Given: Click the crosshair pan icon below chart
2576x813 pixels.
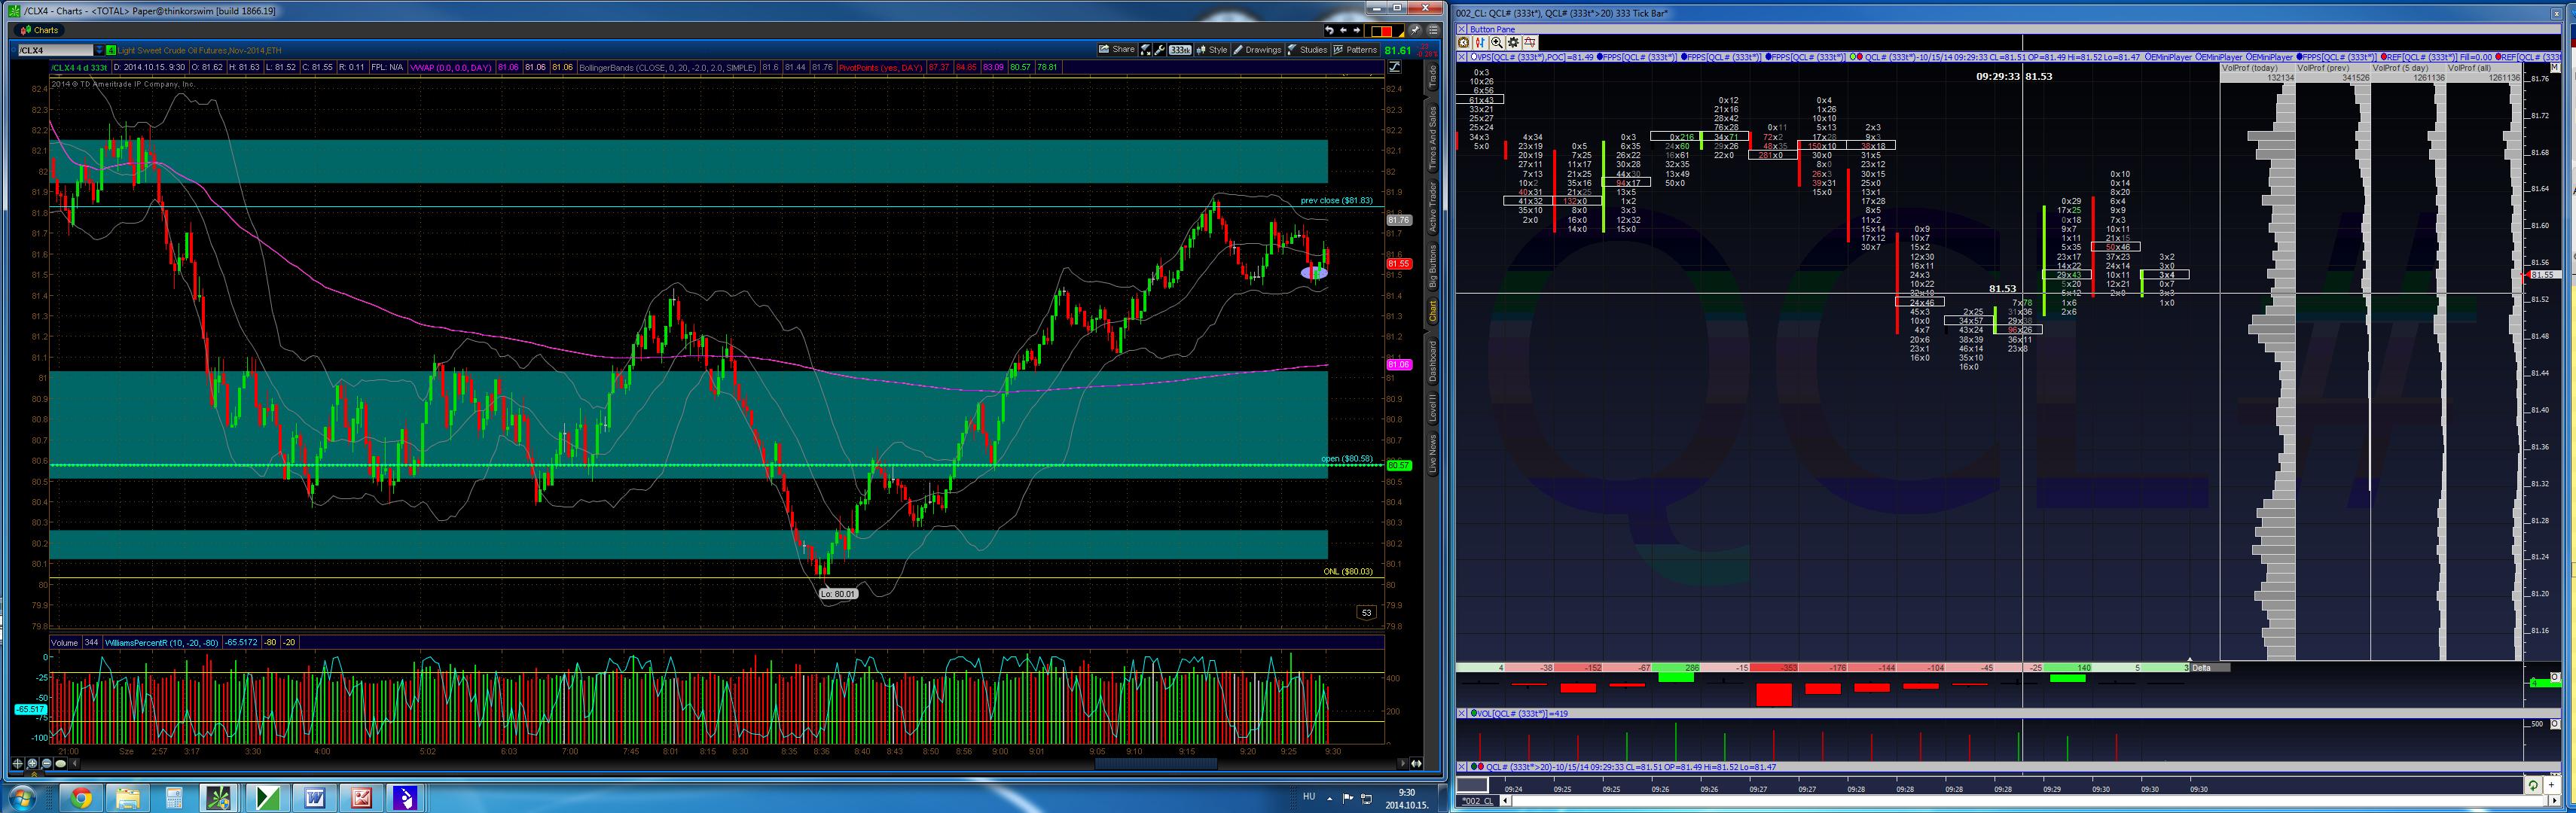Looking at the screenshot, I should 18,764.
